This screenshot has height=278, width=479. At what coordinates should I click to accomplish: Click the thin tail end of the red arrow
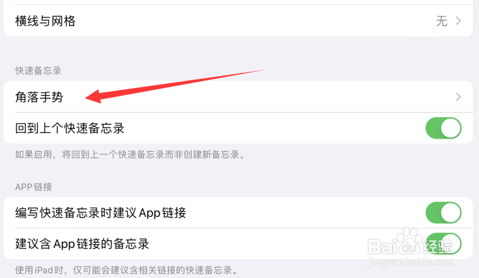(x=258, y=71)
